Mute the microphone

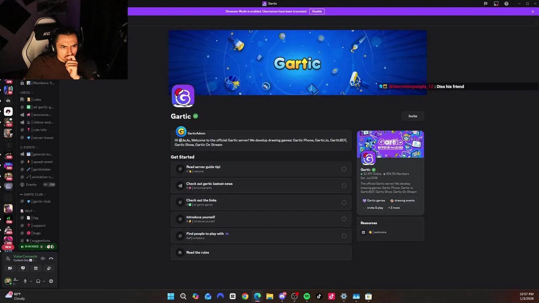click(25, 281)
